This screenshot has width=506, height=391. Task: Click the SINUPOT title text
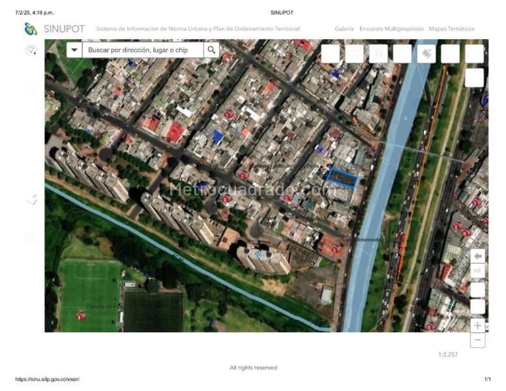pos(64,29)
